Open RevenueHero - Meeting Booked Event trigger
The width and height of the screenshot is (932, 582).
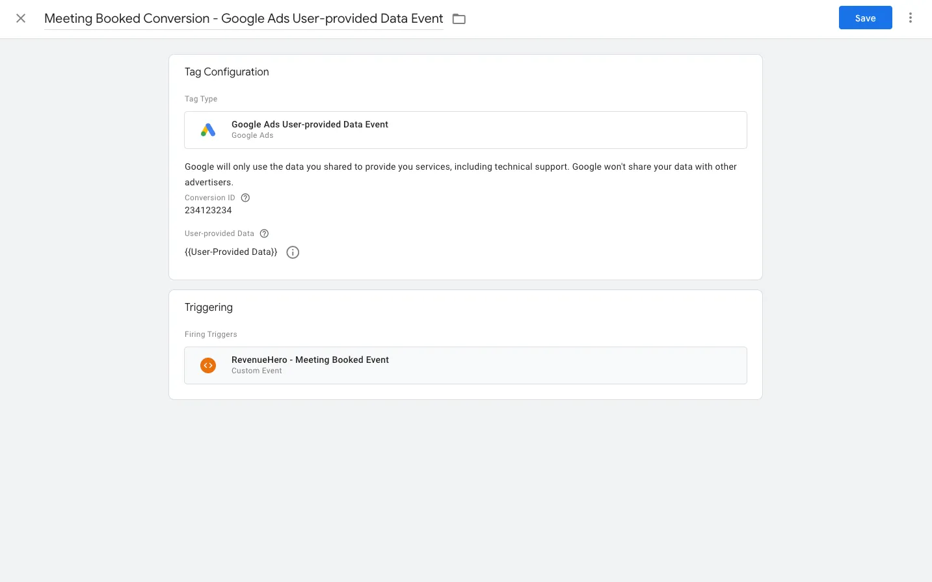pyautogui.click(x=466, y=365)
